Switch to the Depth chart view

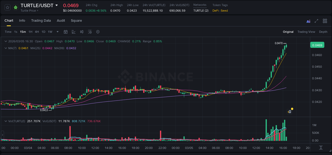[x=323, y=32]
